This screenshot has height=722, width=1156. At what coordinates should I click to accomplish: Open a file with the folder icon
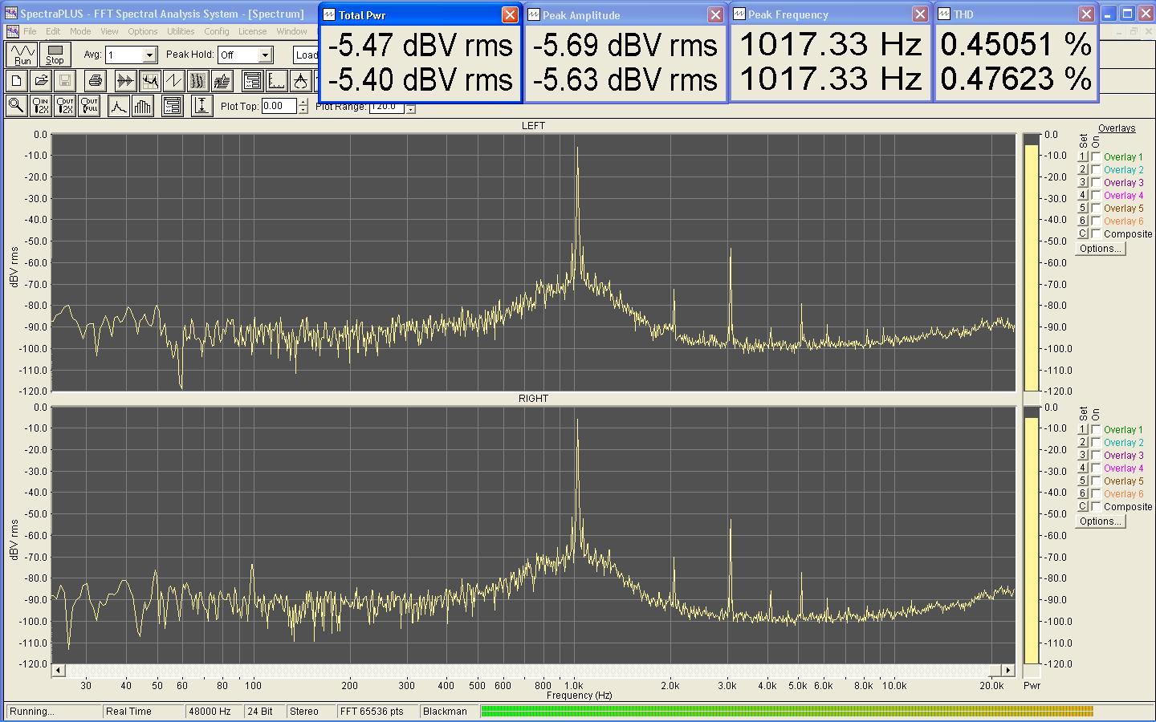coord(41,80)
